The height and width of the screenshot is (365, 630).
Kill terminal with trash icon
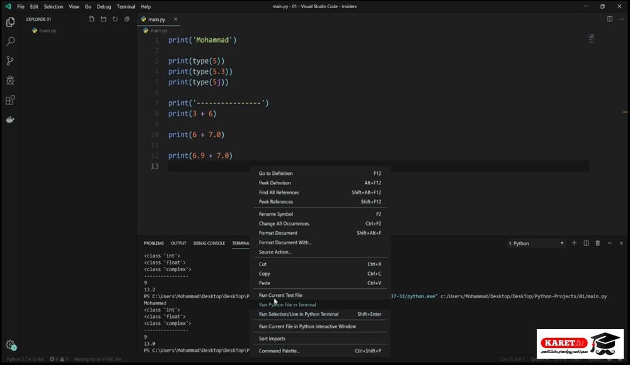click(597, 243)
